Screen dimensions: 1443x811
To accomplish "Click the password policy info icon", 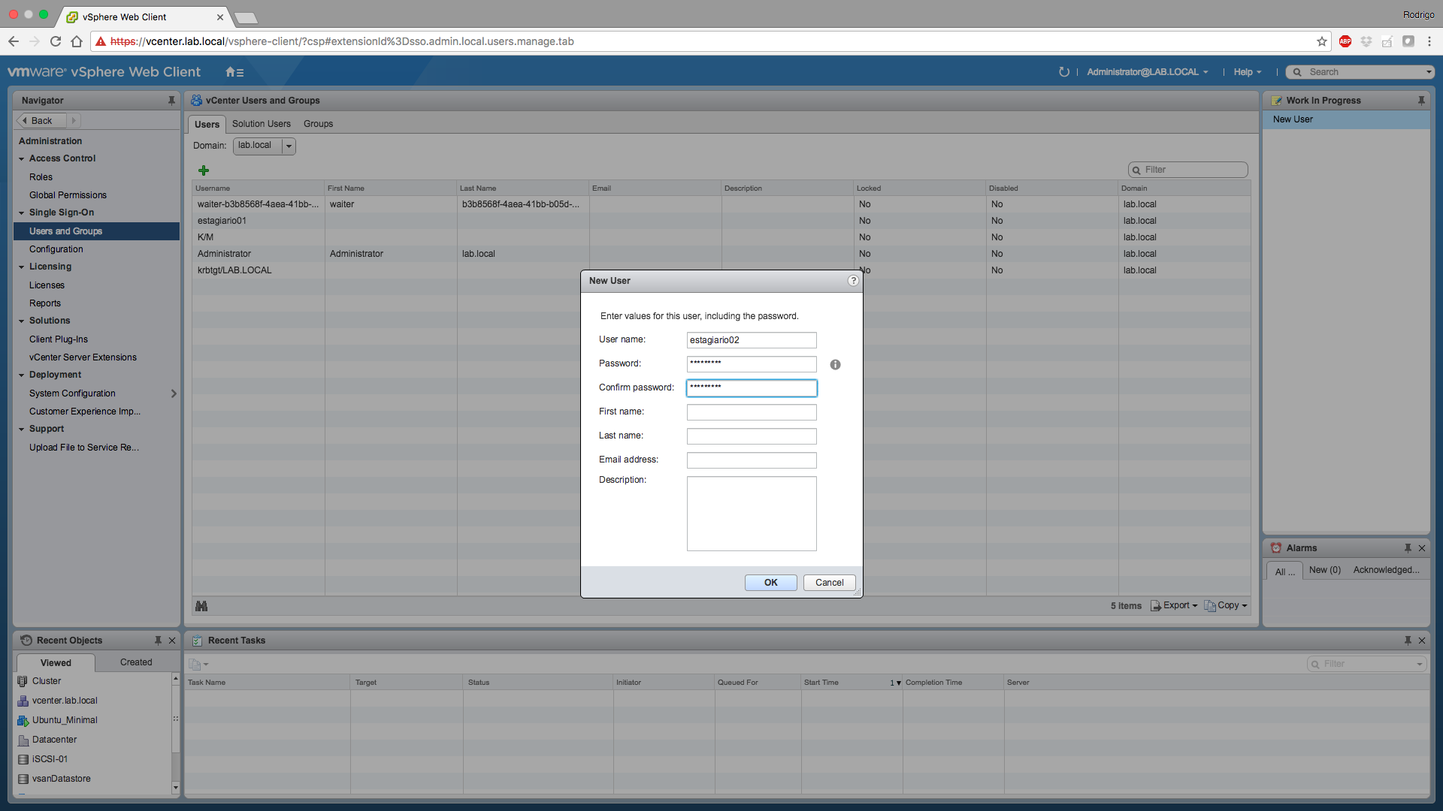I will click(x=835, y=365).
